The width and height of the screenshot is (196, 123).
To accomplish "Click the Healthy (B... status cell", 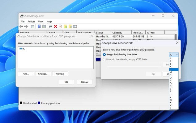I will click(103, 37).
